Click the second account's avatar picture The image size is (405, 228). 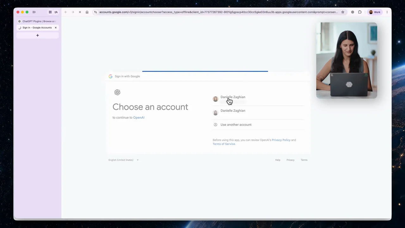[x=215, y=112]
